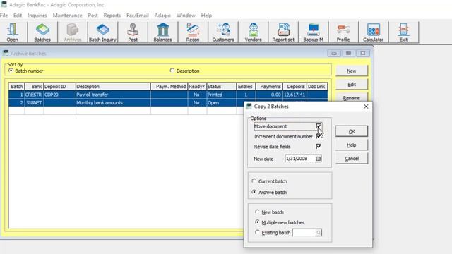The image size is (452, 254).
Task: Open the Help menu
Action: [206, 16]
